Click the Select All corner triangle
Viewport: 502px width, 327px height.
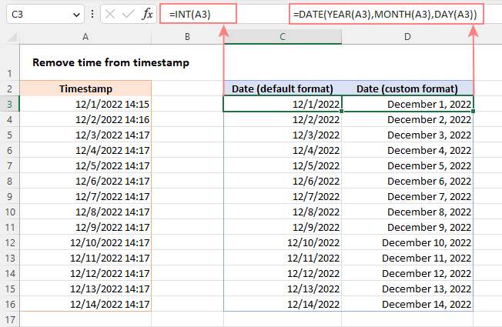coord(11,37)
